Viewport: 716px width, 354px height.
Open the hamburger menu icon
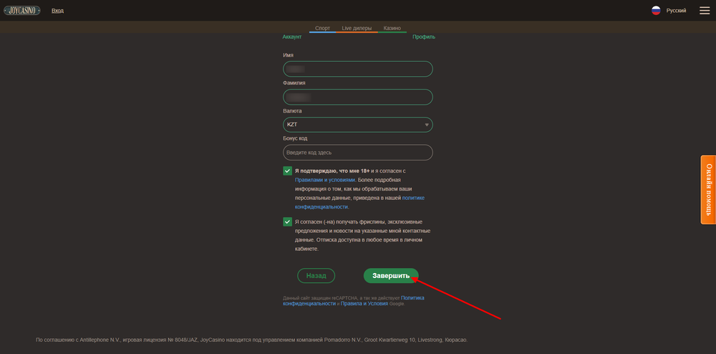coord(704,11)
